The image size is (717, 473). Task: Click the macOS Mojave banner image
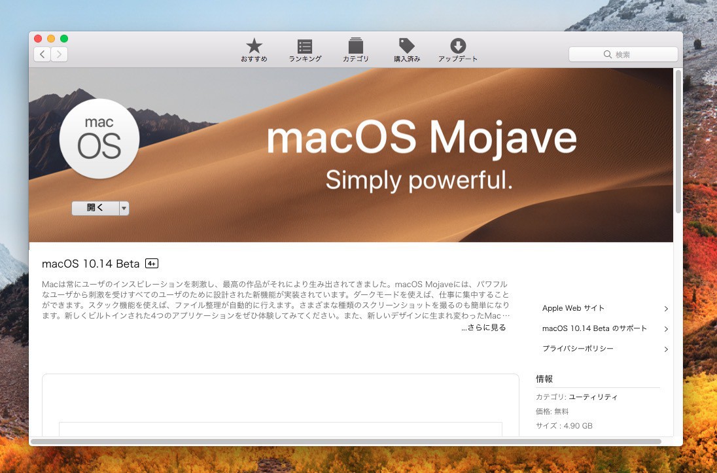[351, 155]
